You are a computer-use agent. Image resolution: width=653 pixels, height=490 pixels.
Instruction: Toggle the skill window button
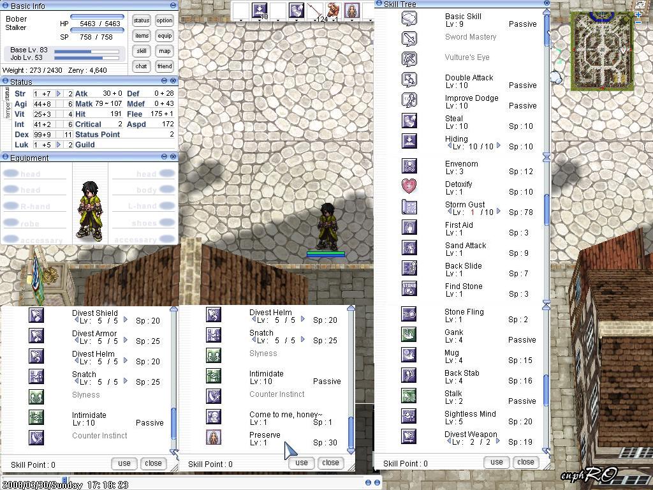142,51
